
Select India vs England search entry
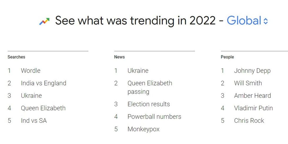[43, 83]
